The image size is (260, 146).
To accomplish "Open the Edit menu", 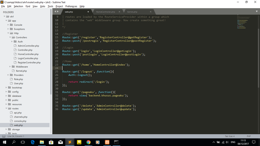I will click(x=9, y=6).
